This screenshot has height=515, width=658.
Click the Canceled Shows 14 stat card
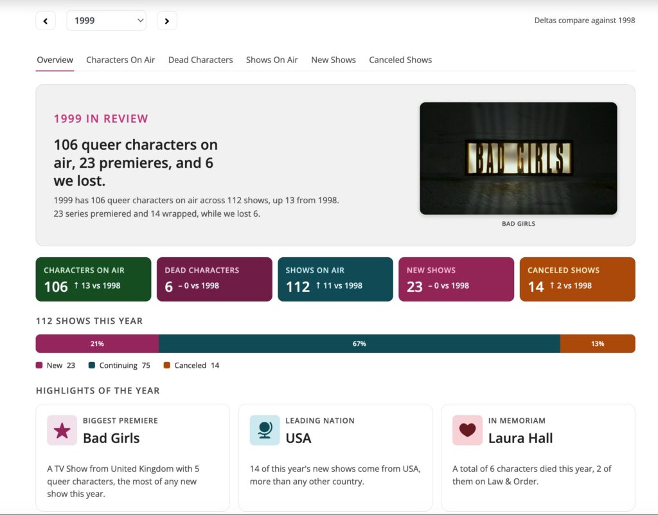[x=578, y=279]
